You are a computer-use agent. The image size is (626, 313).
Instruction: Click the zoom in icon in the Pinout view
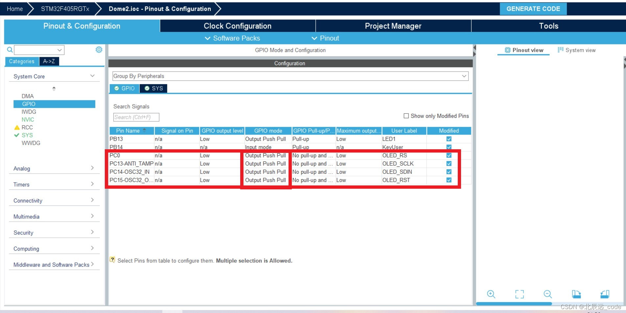491,294
